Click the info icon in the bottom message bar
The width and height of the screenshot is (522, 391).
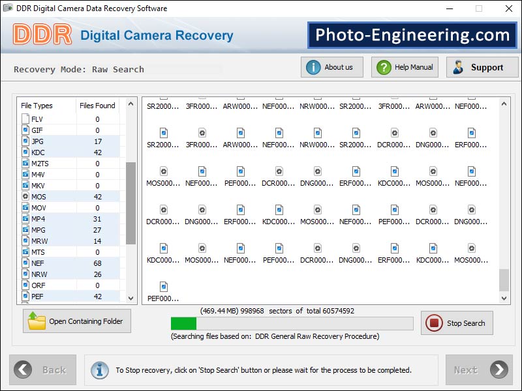pyautogui.click(x=99, y=370)
